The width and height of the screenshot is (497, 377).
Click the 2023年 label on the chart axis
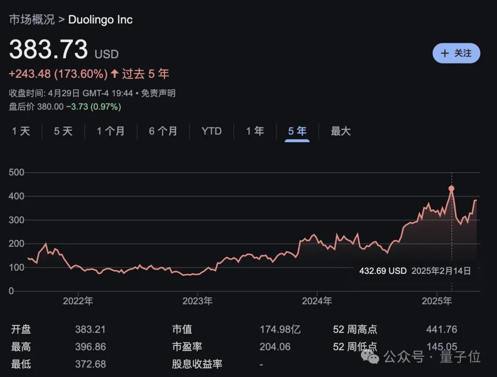197,301
